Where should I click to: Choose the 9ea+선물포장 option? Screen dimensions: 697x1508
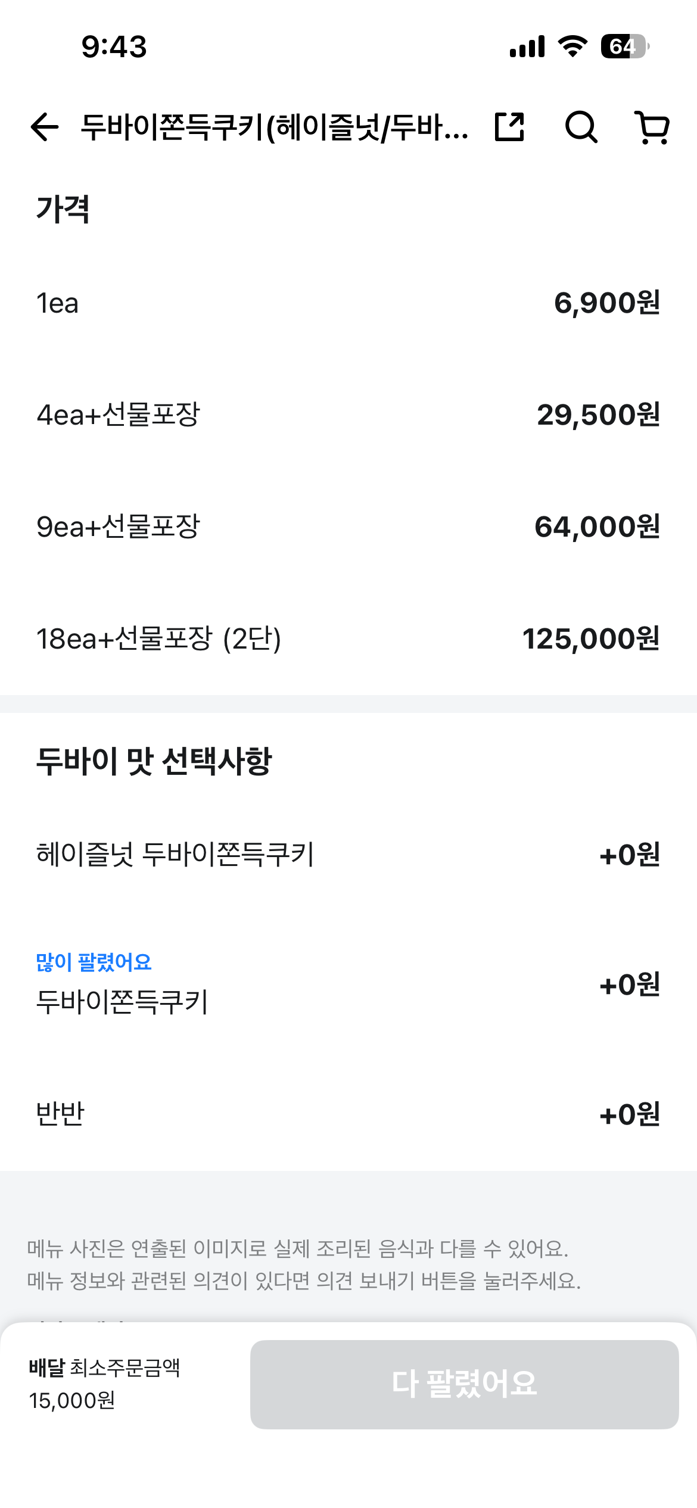click(348, 526)
